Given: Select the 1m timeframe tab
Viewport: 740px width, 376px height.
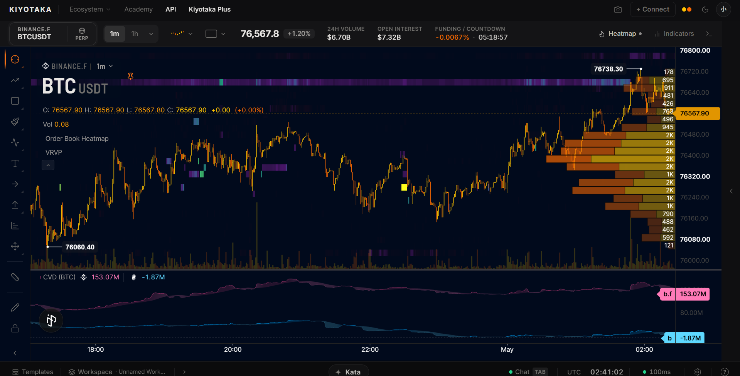Looking at the screenshot, I should [115, 34].
